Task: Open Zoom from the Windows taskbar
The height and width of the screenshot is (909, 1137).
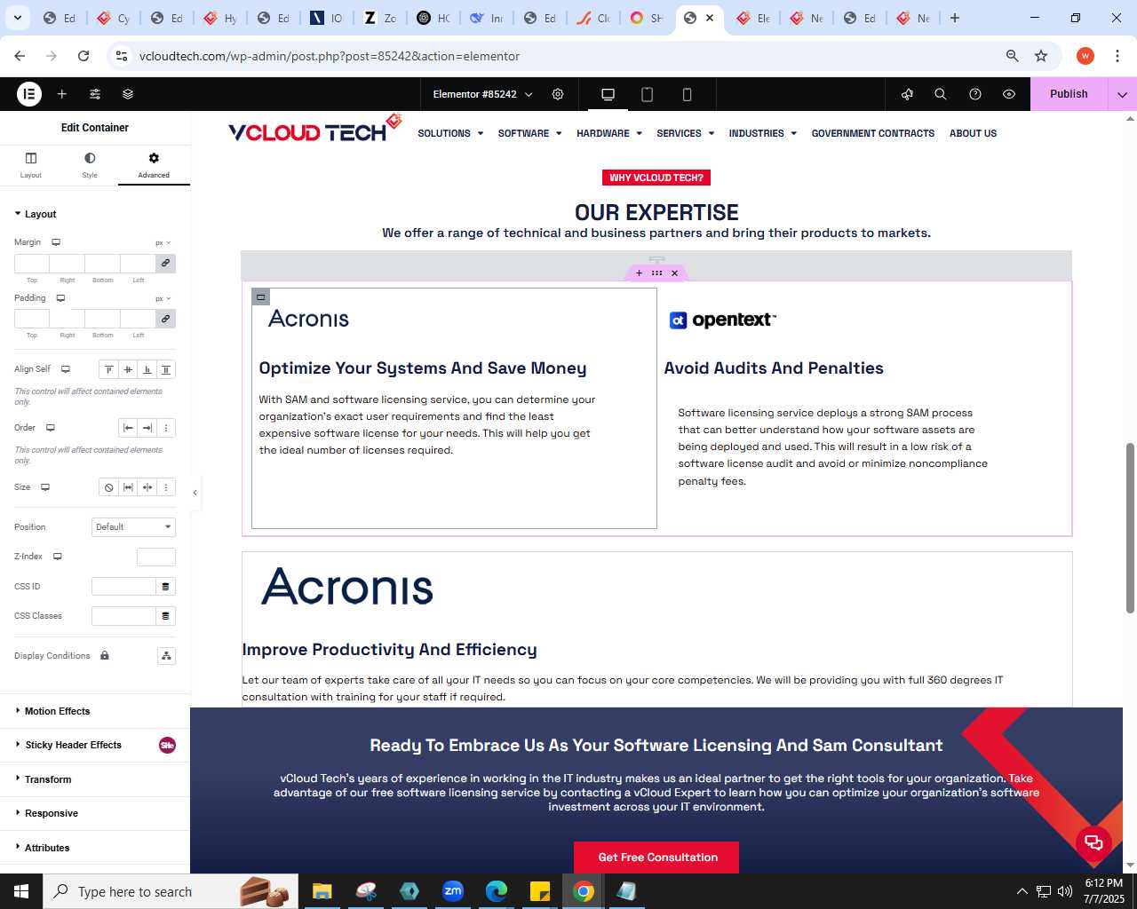Action: click(453, 891)
